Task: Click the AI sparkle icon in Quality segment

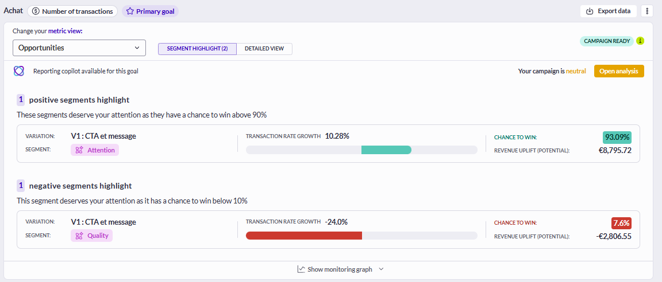Action: (x=79, y=236)
